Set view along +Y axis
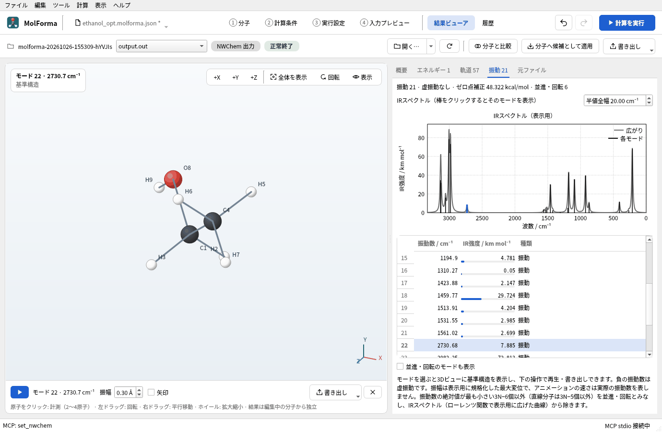The width and height of the screenshot is (662, 432). (x=236, y=77)
